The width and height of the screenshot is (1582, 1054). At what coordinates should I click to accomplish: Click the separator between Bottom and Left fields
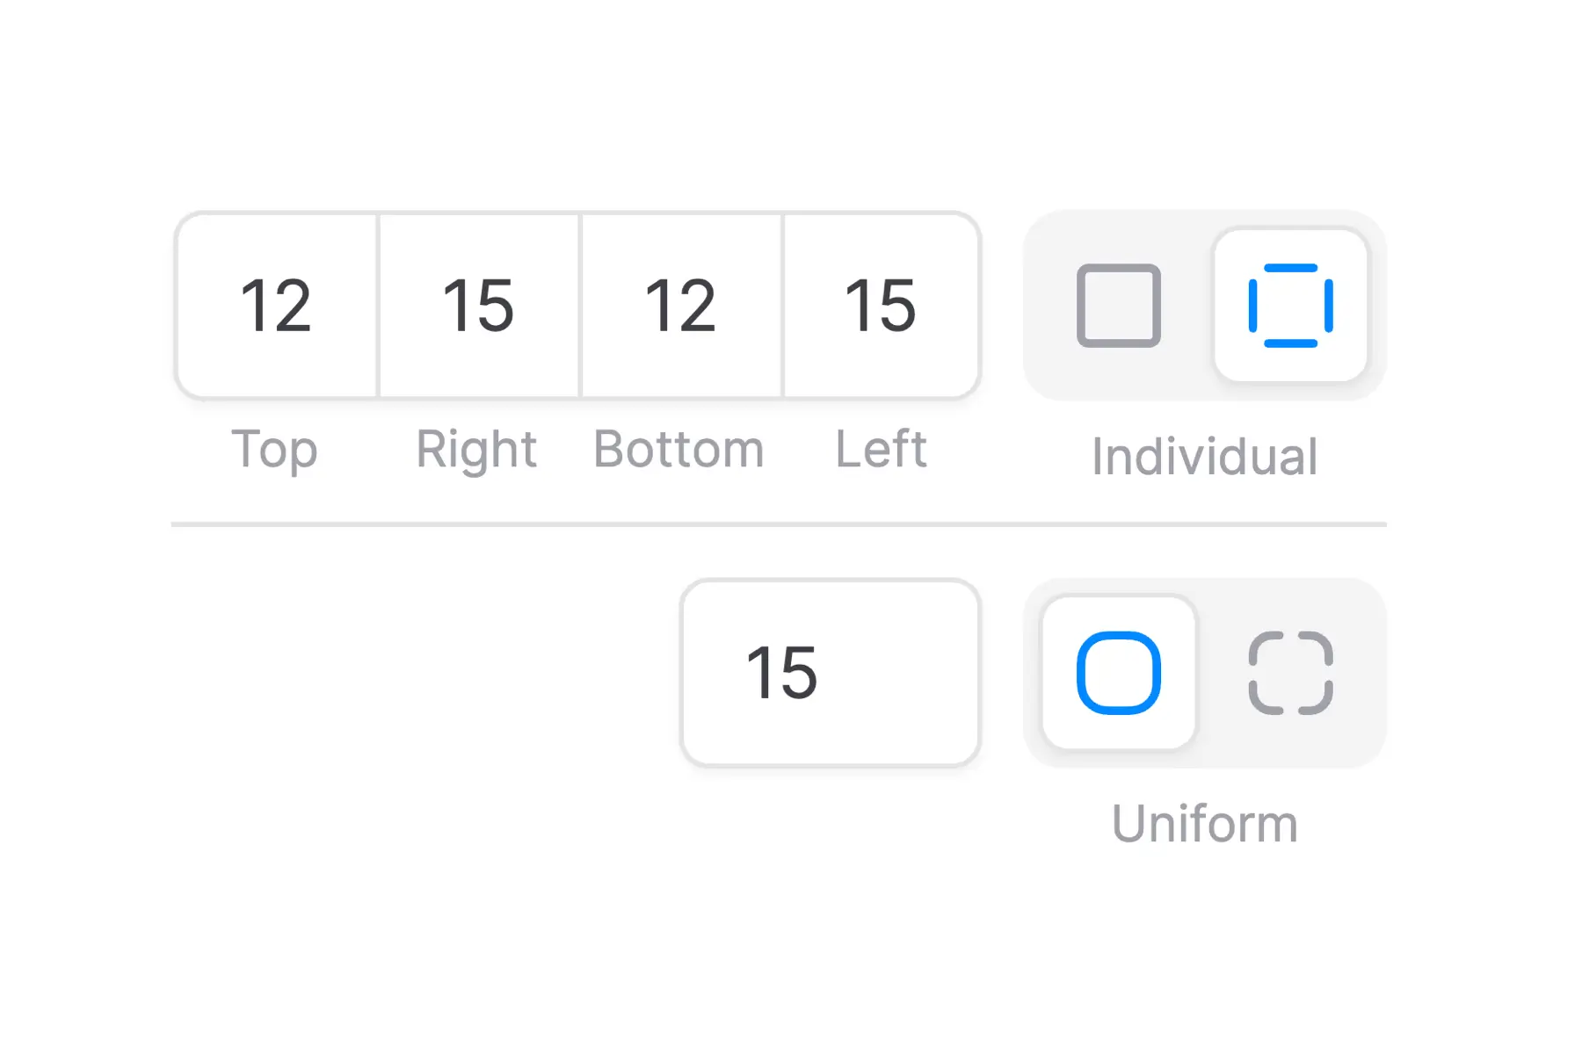click(x=782, y=306)
